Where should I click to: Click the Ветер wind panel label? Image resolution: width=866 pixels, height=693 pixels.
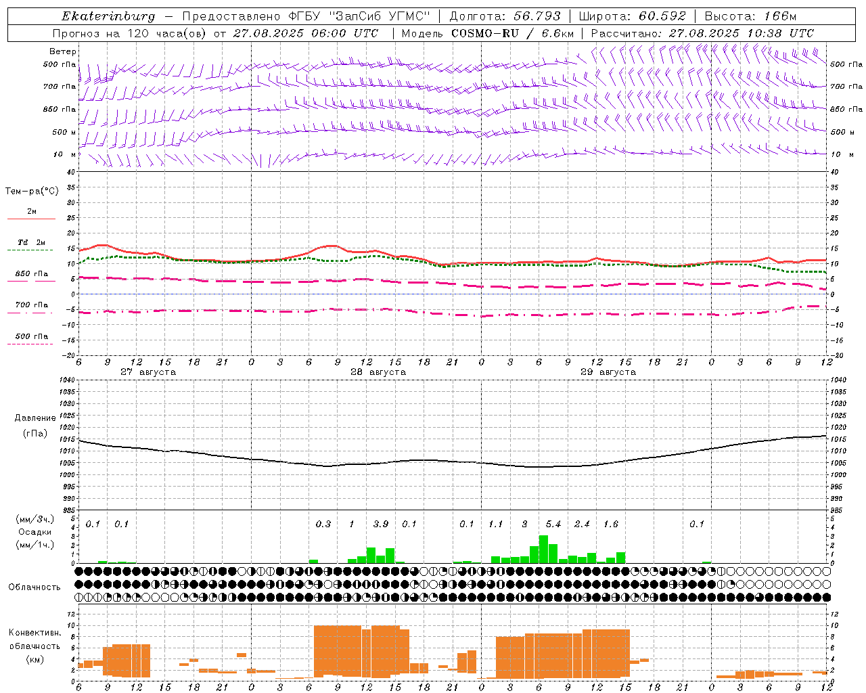63,51
